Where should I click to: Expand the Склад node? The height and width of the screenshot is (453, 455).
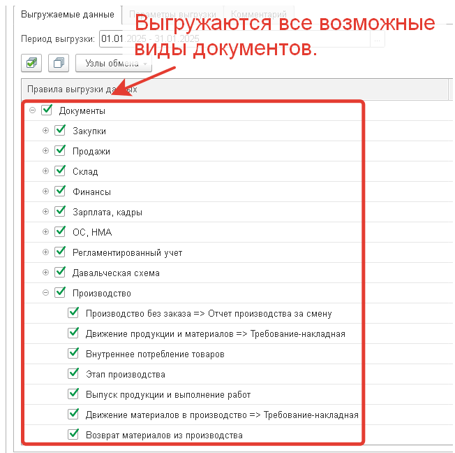(45, 171)
